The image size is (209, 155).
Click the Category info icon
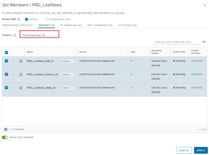coord(15,35)
